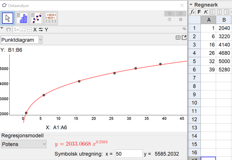This screenshot has width=232, height=160.
Task: Click cell A6 containing 39
Action: pyautogui.click(x=208, y=70)
